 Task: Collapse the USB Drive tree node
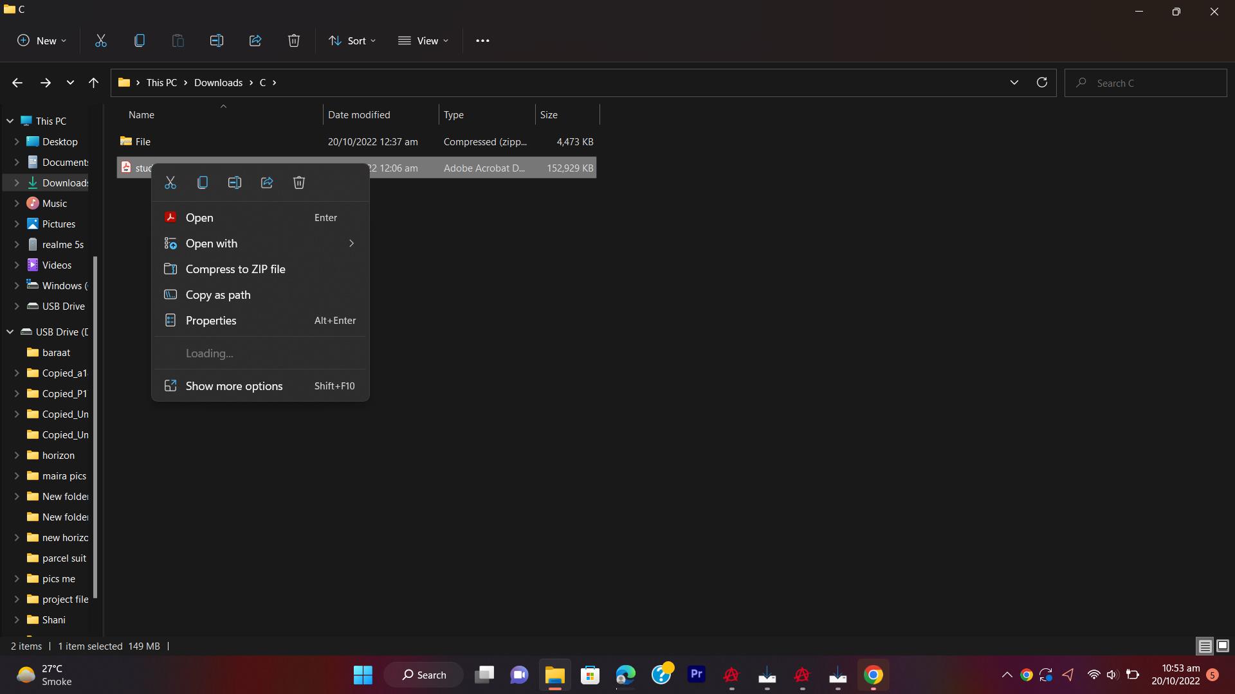pos(10,332)
